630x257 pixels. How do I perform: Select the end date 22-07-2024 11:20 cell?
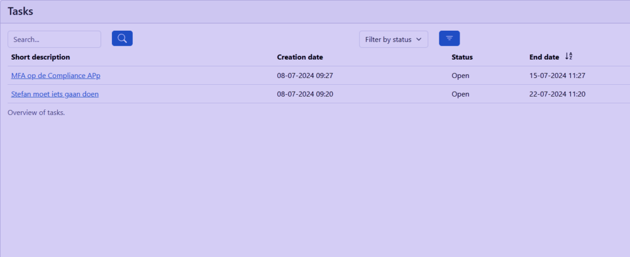click(x=557, y=94)
